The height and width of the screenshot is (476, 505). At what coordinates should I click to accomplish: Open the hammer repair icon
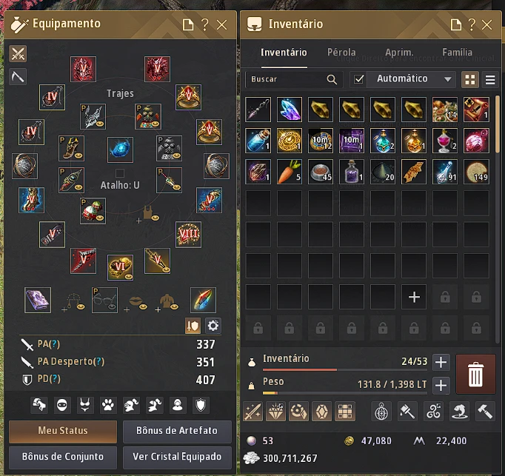click(x=485, y=412)
